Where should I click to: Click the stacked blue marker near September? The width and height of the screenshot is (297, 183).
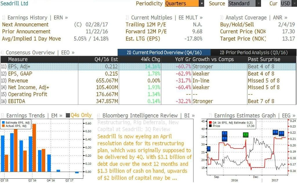(224, 136)
